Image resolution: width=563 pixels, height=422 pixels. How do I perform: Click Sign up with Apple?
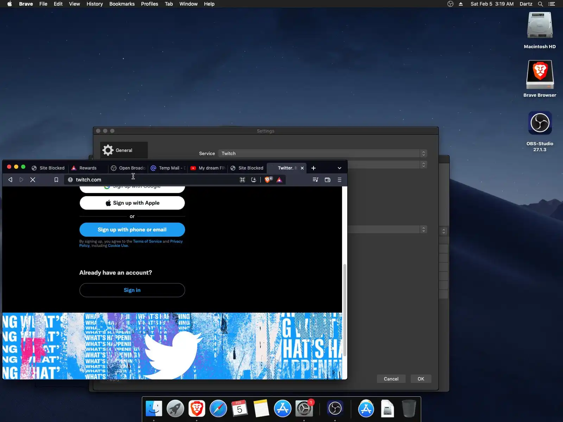[x=132, y=203]
